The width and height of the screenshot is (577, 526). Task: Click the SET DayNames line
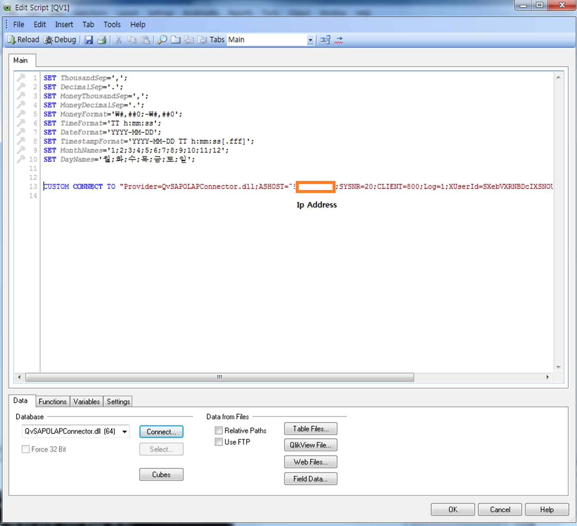119,159
